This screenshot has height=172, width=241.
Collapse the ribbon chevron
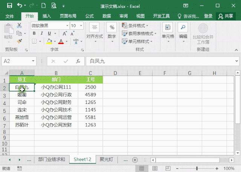pos(236,50)
